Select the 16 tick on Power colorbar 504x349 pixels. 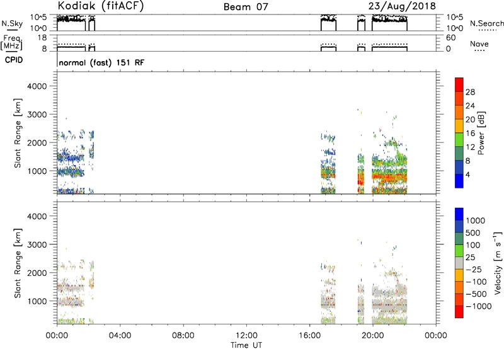470,134
